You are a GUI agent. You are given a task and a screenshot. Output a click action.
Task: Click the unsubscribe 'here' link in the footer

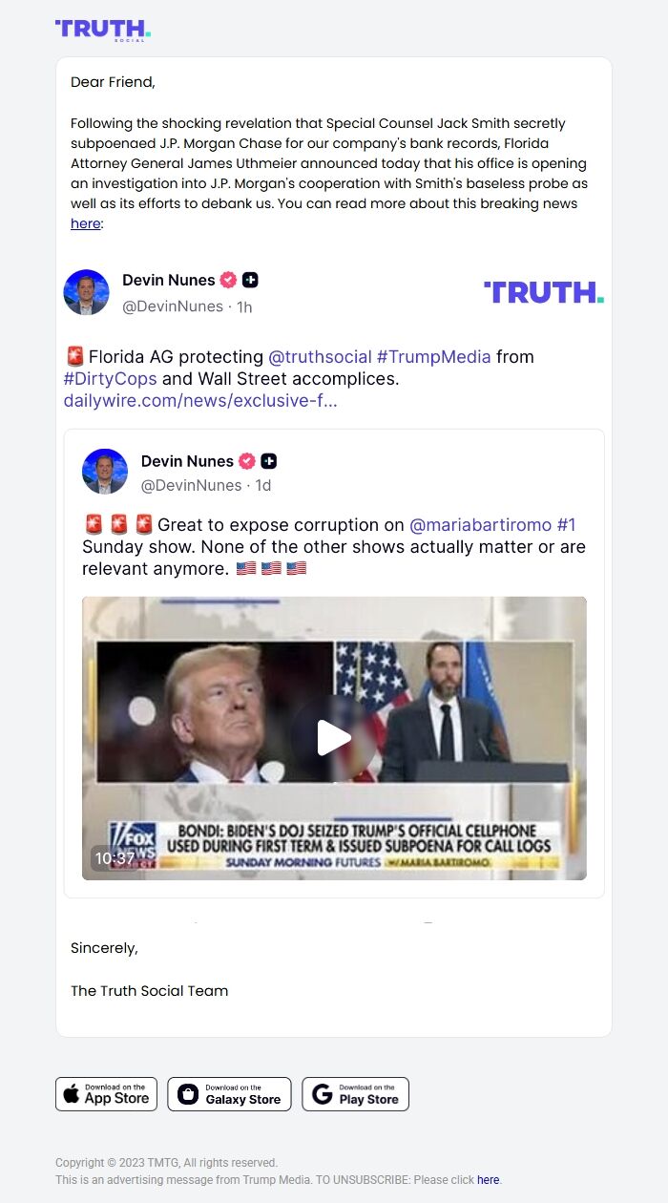[x=488, y=1180]
